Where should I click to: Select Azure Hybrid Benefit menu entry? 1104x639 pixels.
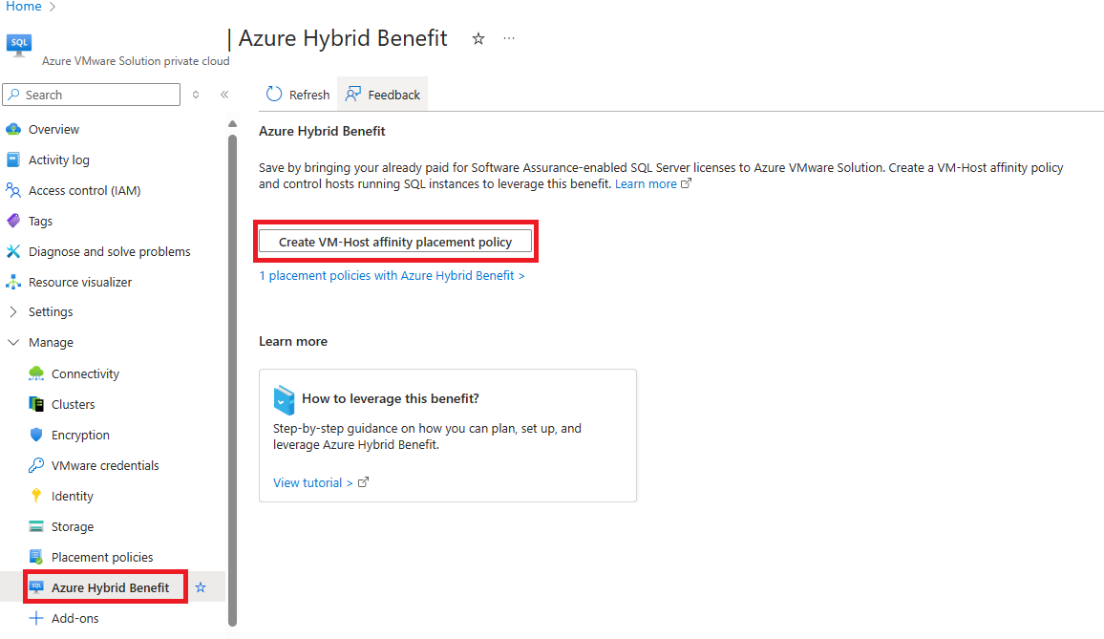point(110,586)
